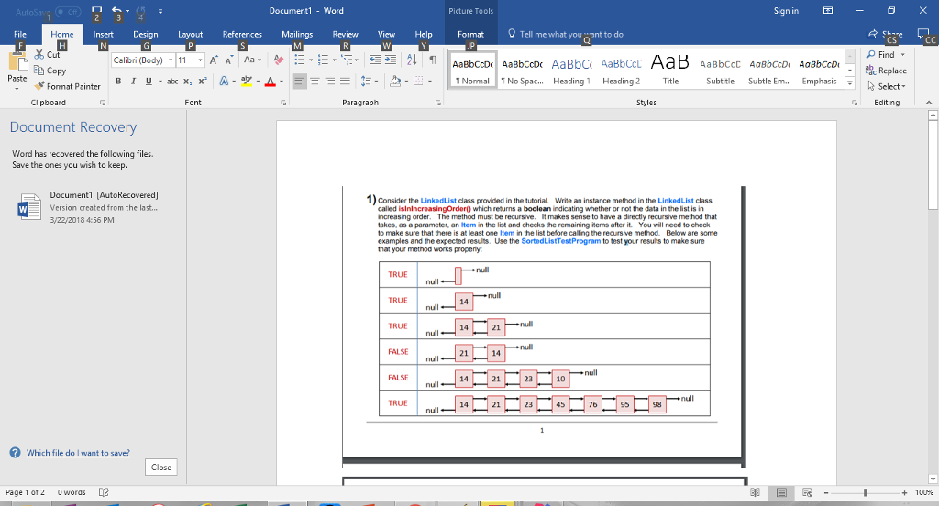Apply subscript formatting
Screen dimensions: 939x506
click(x=187, y=81)
